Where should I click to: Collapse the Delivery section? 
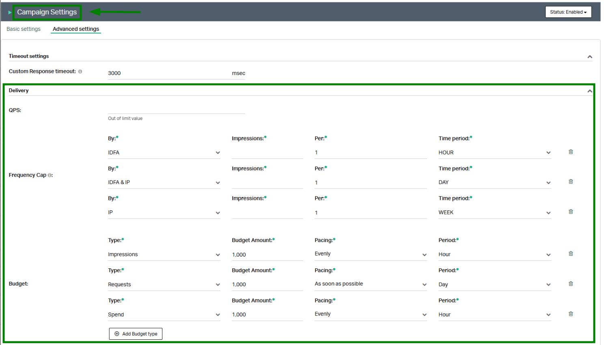click(x=590, y=91)
